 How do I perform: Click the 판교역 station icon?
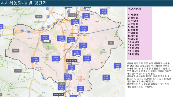pyautogui.click(x=71, y=33)
